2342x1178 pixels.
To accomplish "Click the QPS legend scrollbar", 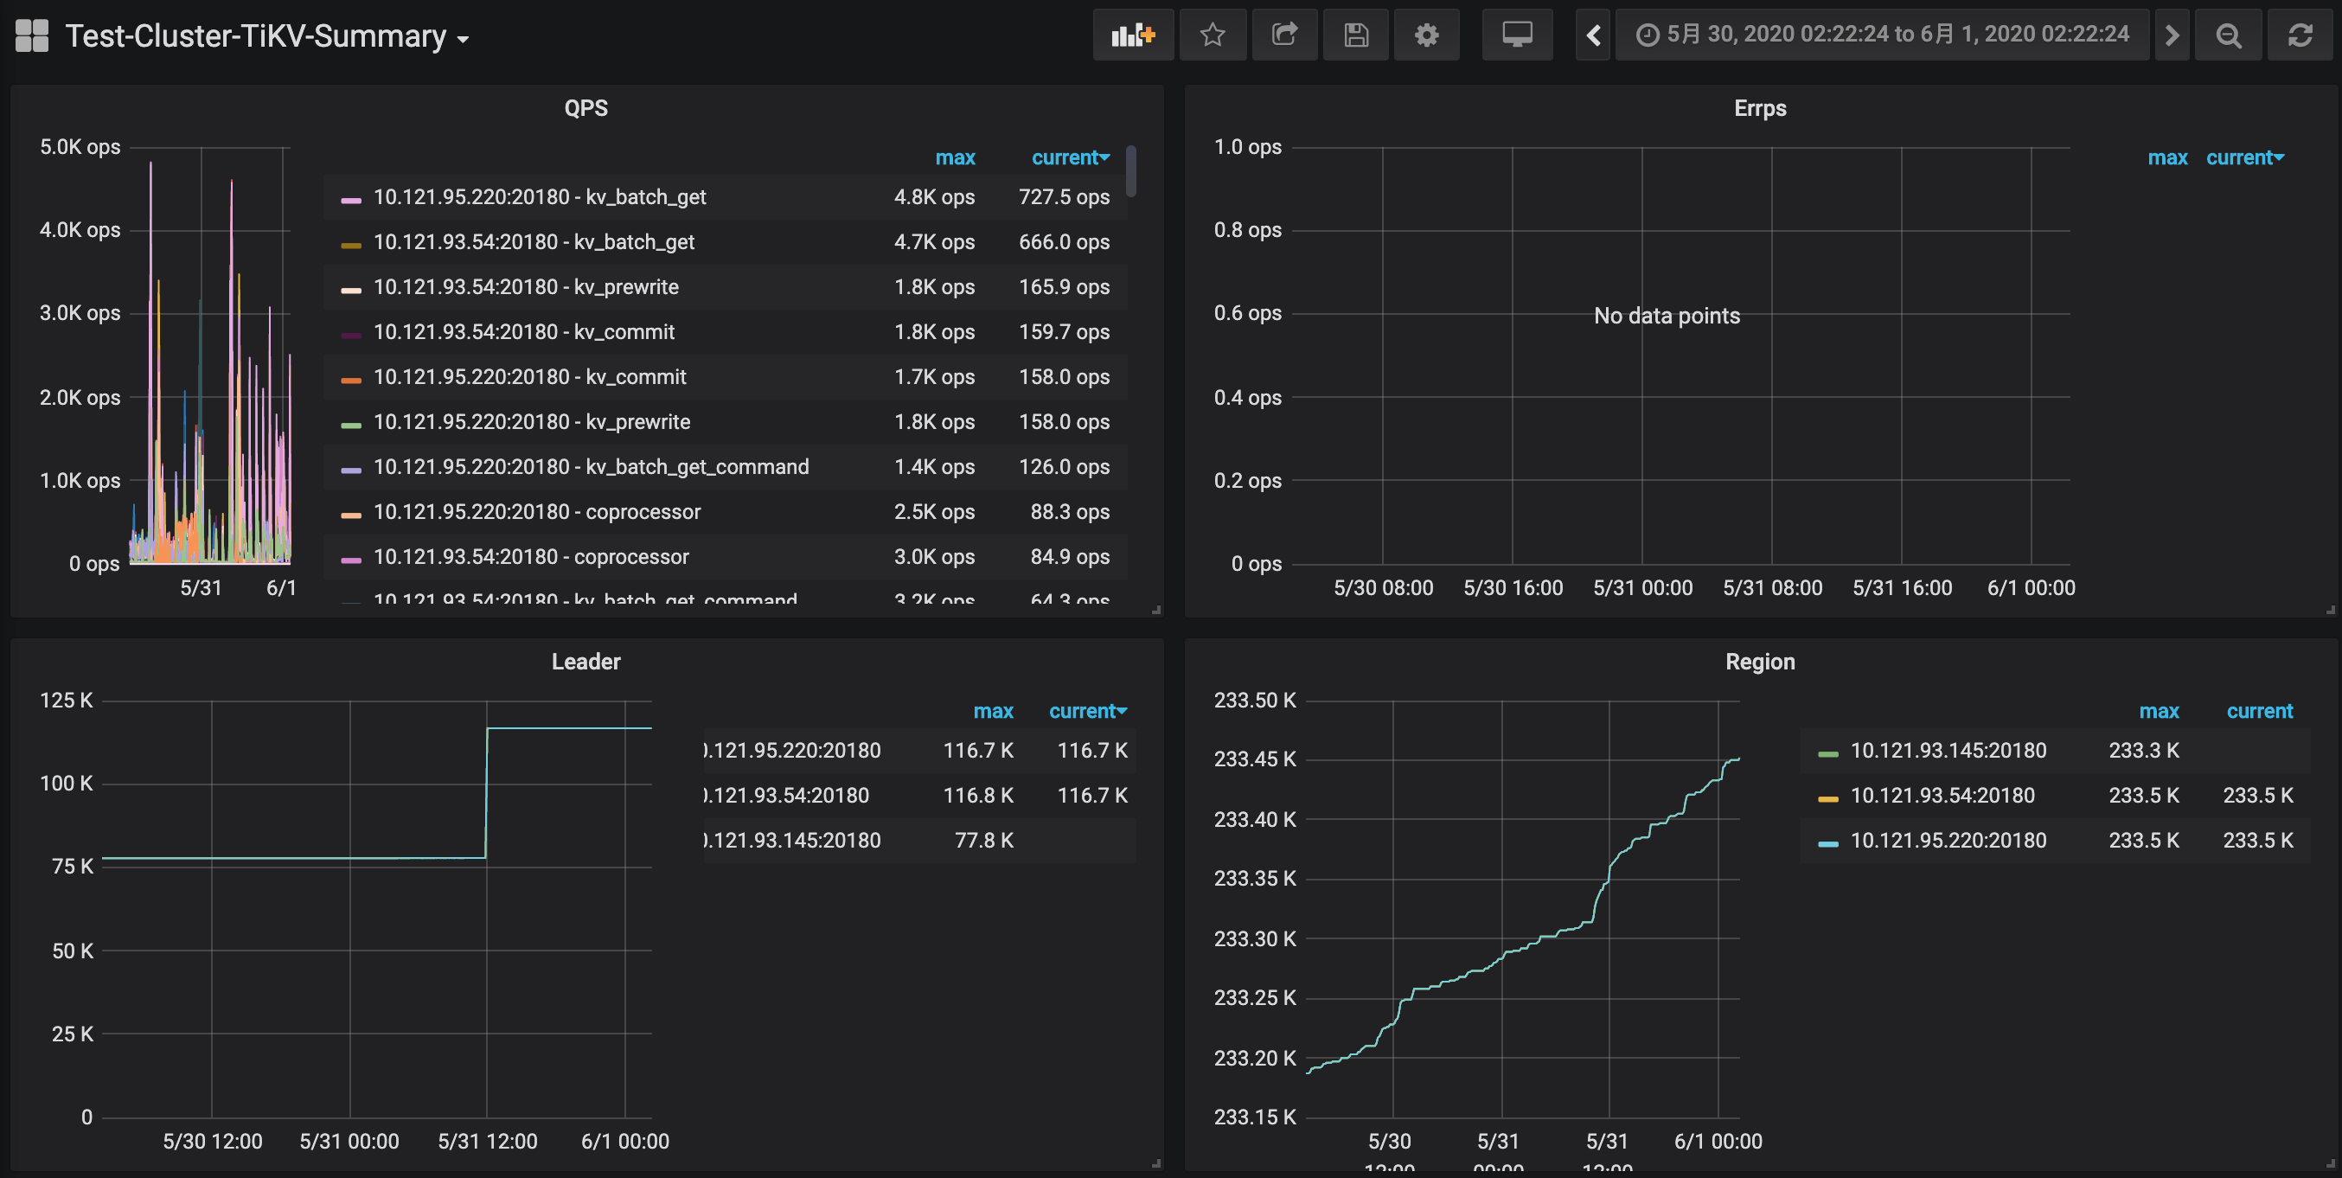I will tap(1130, 171).
